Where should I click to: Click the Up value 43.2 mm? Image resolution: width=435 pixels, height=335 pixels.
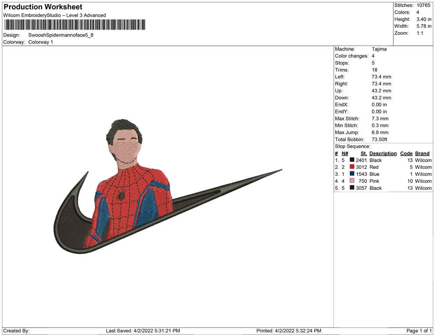point(381,91)
